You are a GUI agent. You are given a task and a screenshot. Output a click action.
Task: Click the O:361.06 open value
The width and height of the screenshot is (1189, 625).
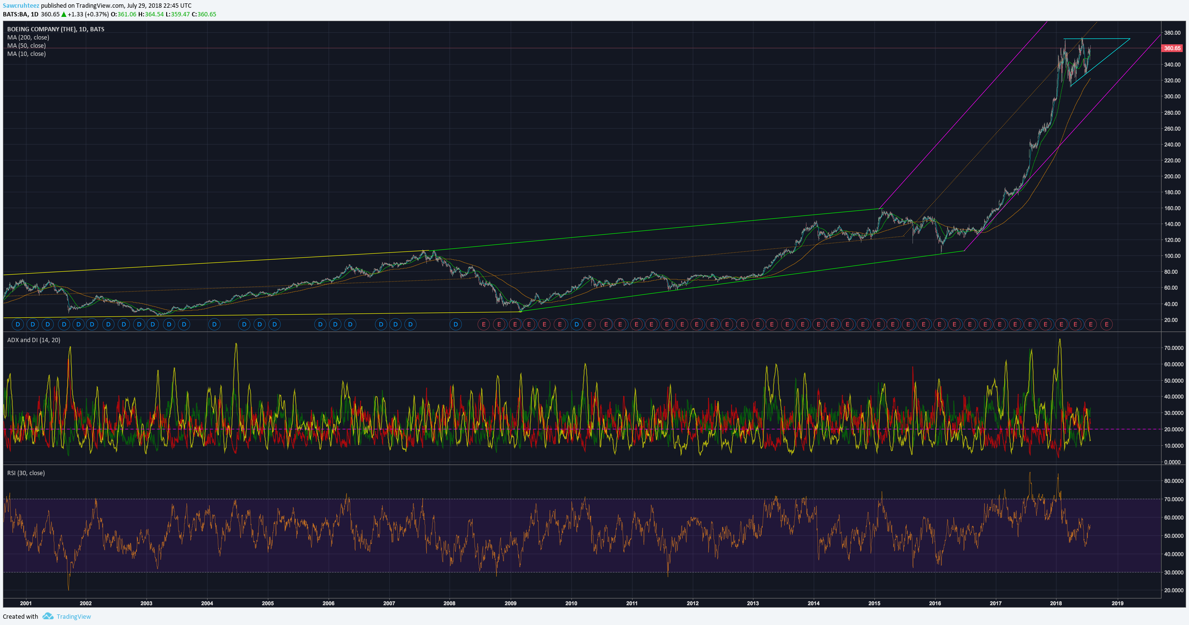pyautogui.click(x=123, y=14)
